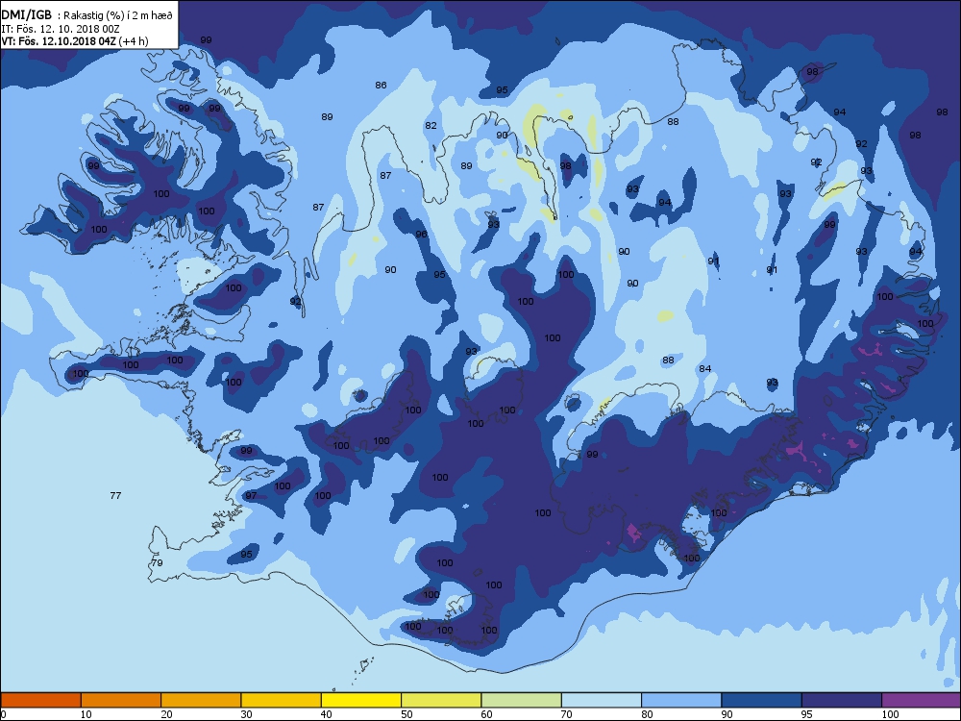Click the 'IT: Fös. 12. 10. 2018 00Z' line
Image resolution: width=961 pixels, height=721 pixels.
coord(60,29)
